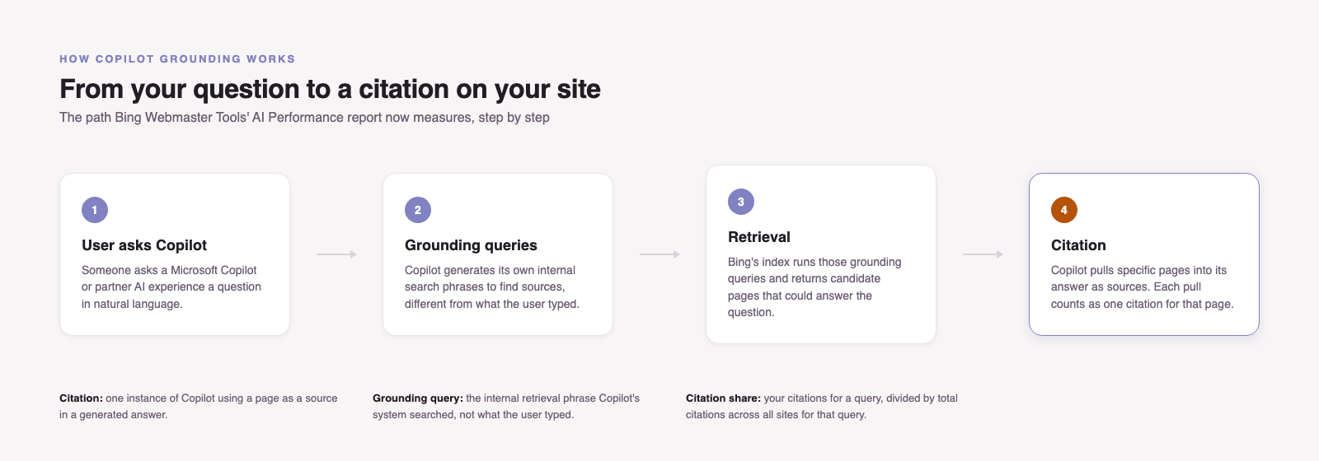Select the 'User asks Copilot' card heading
Viewport: 1319px width, 461px height.
pos(144,245)
